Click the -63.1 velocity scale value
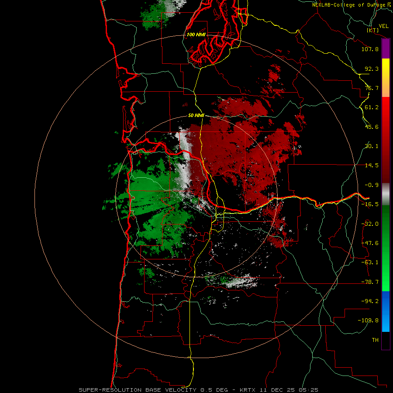This screenshot has height=393, width=393. coord(370,262)
